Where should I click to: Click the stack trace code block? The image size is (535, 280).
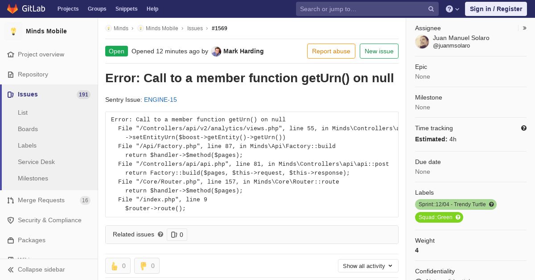(252, 164)
